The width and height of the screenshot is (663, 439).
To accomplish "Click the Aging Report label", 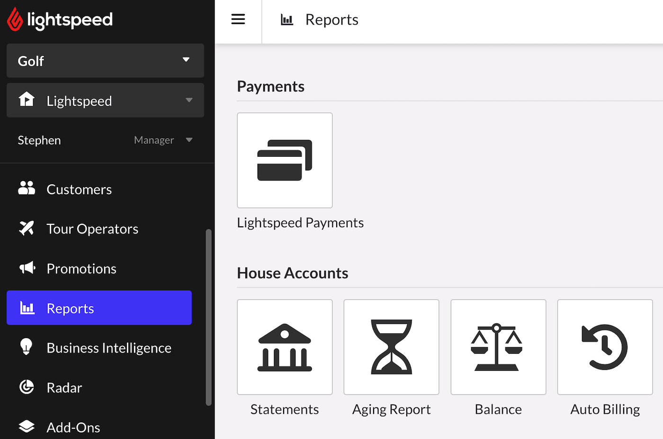I will click(x=391, y=409).
